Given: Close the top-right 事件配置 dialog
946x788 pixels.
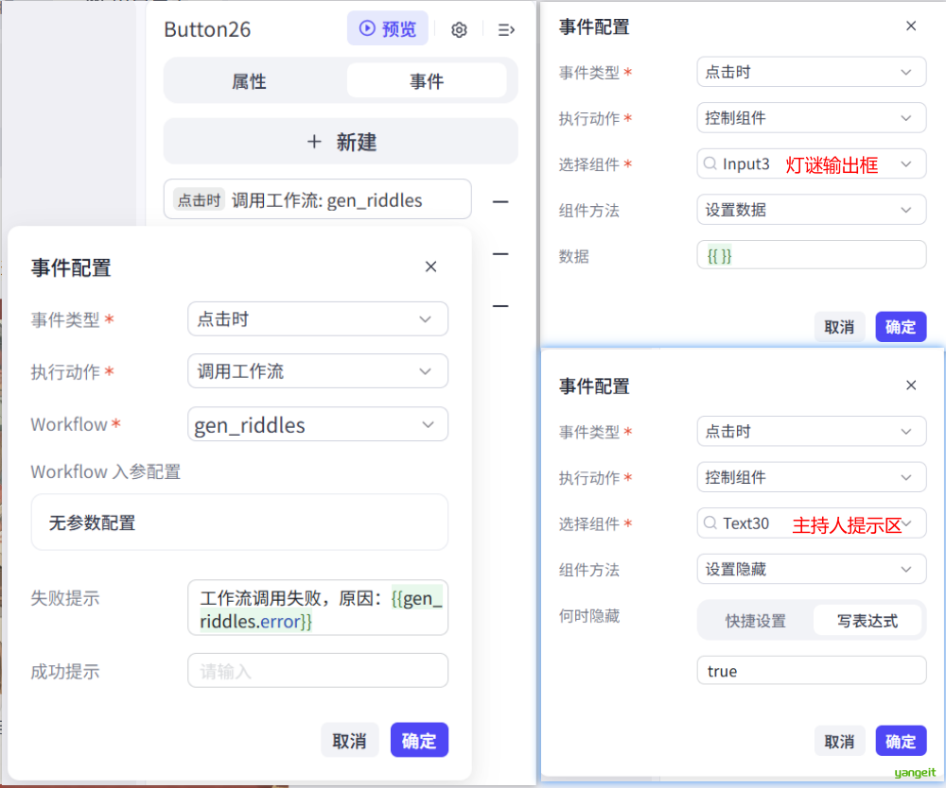Looking at the screenshot, I should pos(911,26).
